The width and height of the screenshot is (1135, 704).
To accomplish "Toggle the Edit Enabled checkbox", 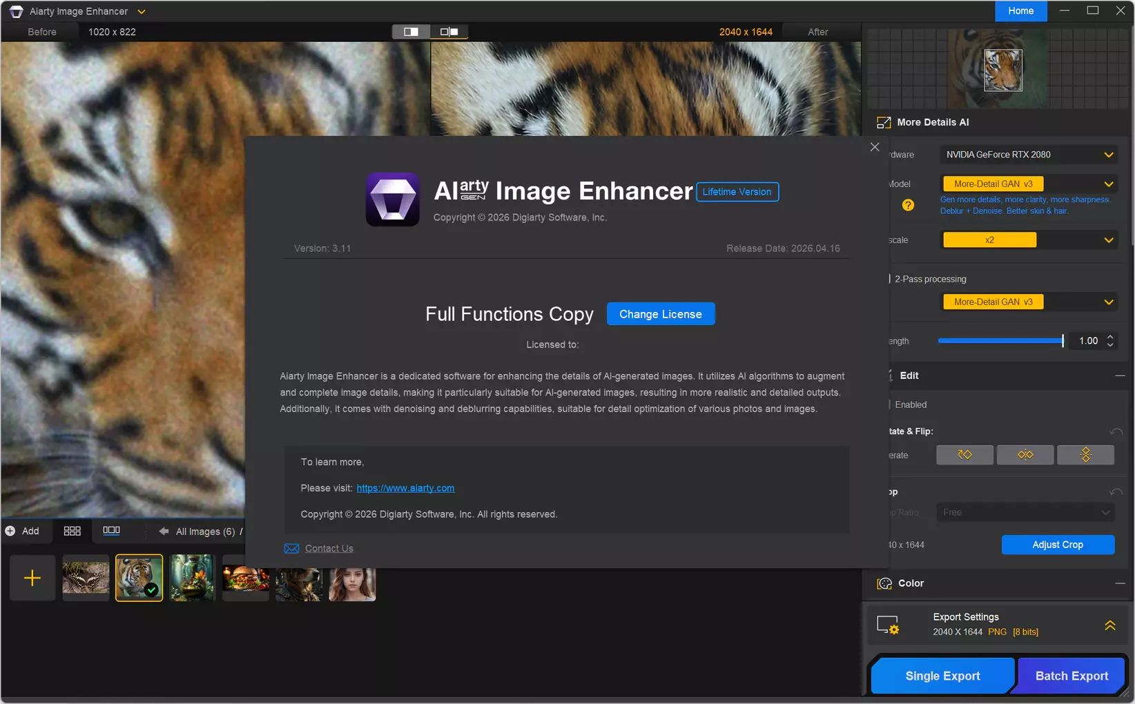I will (890, 404).
